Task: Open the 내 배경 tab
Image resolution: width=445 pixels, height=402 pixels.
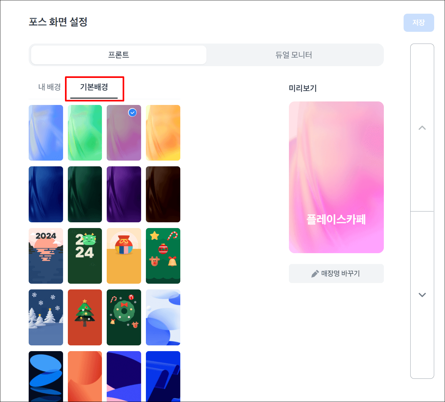Action: pos(49,87)
